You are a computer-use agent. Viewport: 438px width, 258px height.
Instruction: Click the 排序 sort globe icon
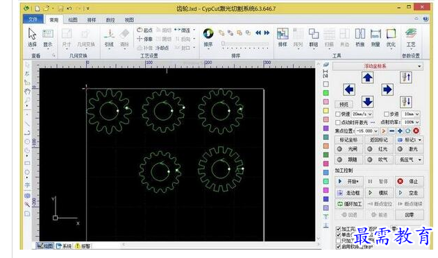pos(208,37)
